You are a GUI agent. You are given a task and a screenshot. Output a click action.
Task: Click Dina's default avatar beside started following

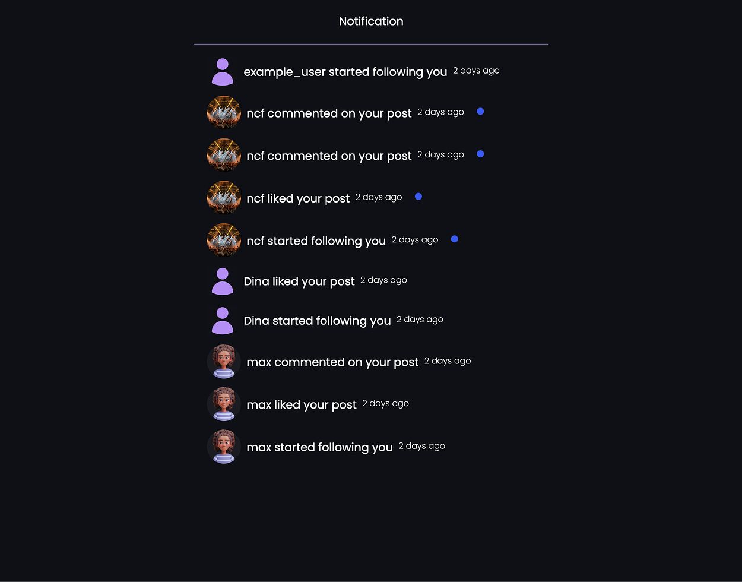click(x=223, y=321)
